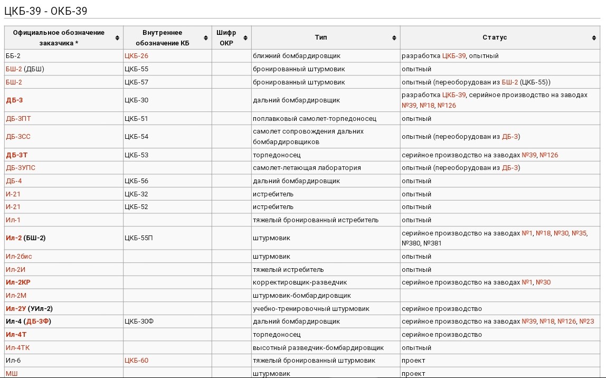Follow the ДБ-3СС link
The image size is (606, 378).
(18, 137)
